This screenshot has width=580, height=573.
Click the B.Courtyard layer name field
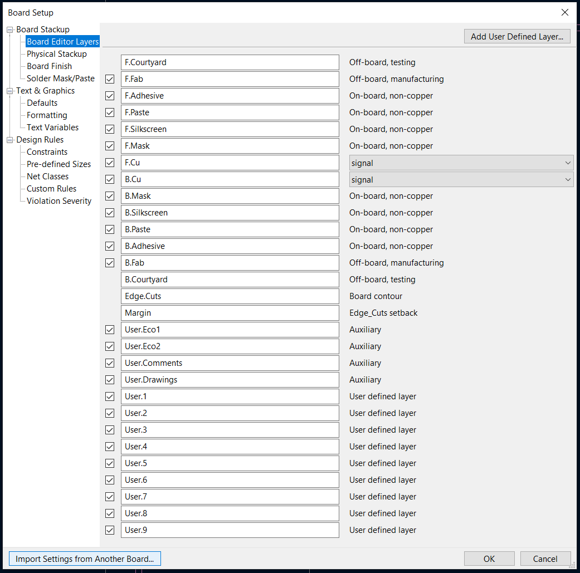tap(230, 280)
